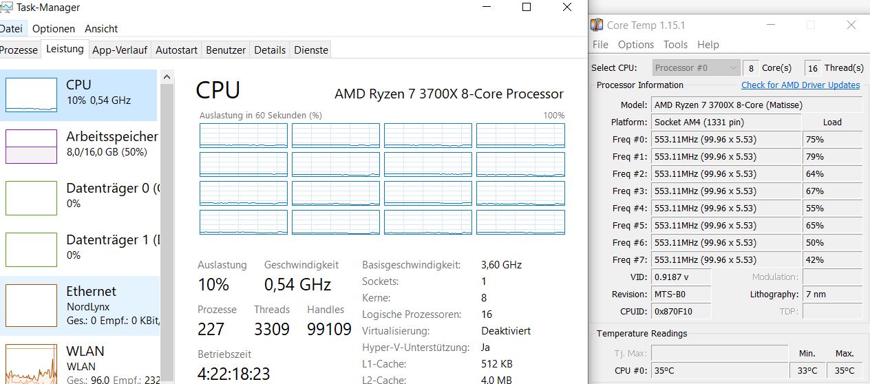The height and width of the screenshot is (384, 870).
Task: Click the Revision value MTS-B0
Action: click(681, 294)
